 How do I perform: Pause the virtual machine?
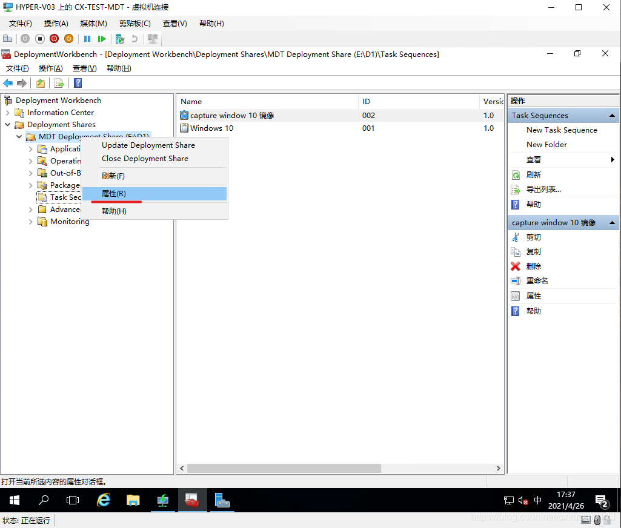(87, 39)
